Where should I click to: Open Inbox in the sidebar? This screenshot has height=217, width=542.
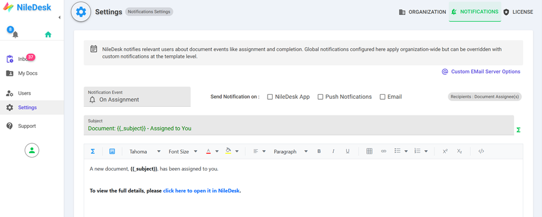click(x=32, y=59)
